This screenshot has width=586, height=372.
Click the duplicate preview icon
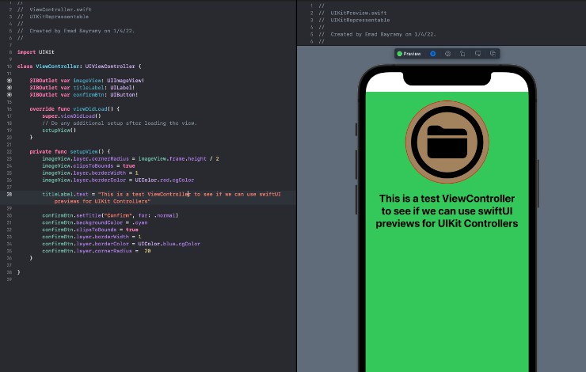click(x=493, y=54)
